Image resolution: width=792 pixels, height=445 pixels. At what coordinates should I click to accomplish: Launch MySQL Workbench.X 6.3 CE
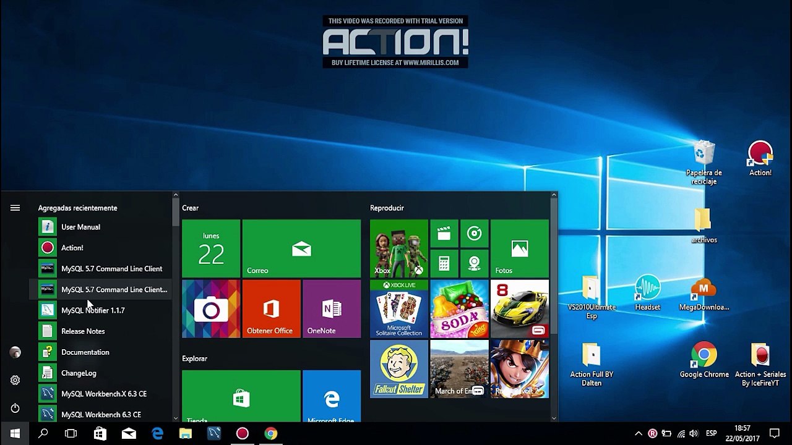click(x=100, y=394)
